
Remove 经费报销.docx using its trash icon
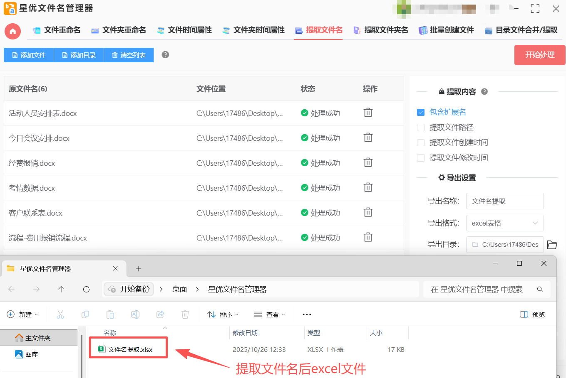368,162
